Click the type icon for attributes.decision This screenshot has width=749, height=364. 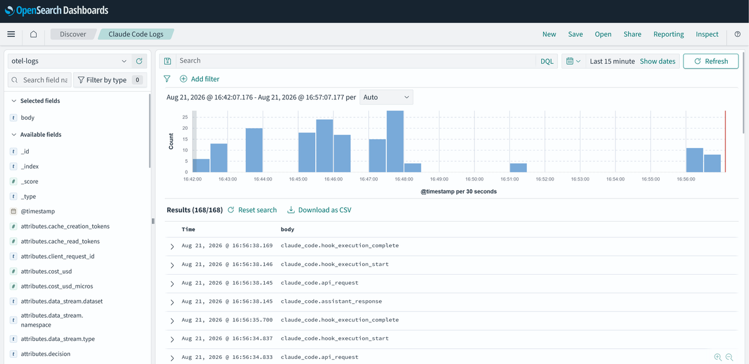[x=14, y=354]
